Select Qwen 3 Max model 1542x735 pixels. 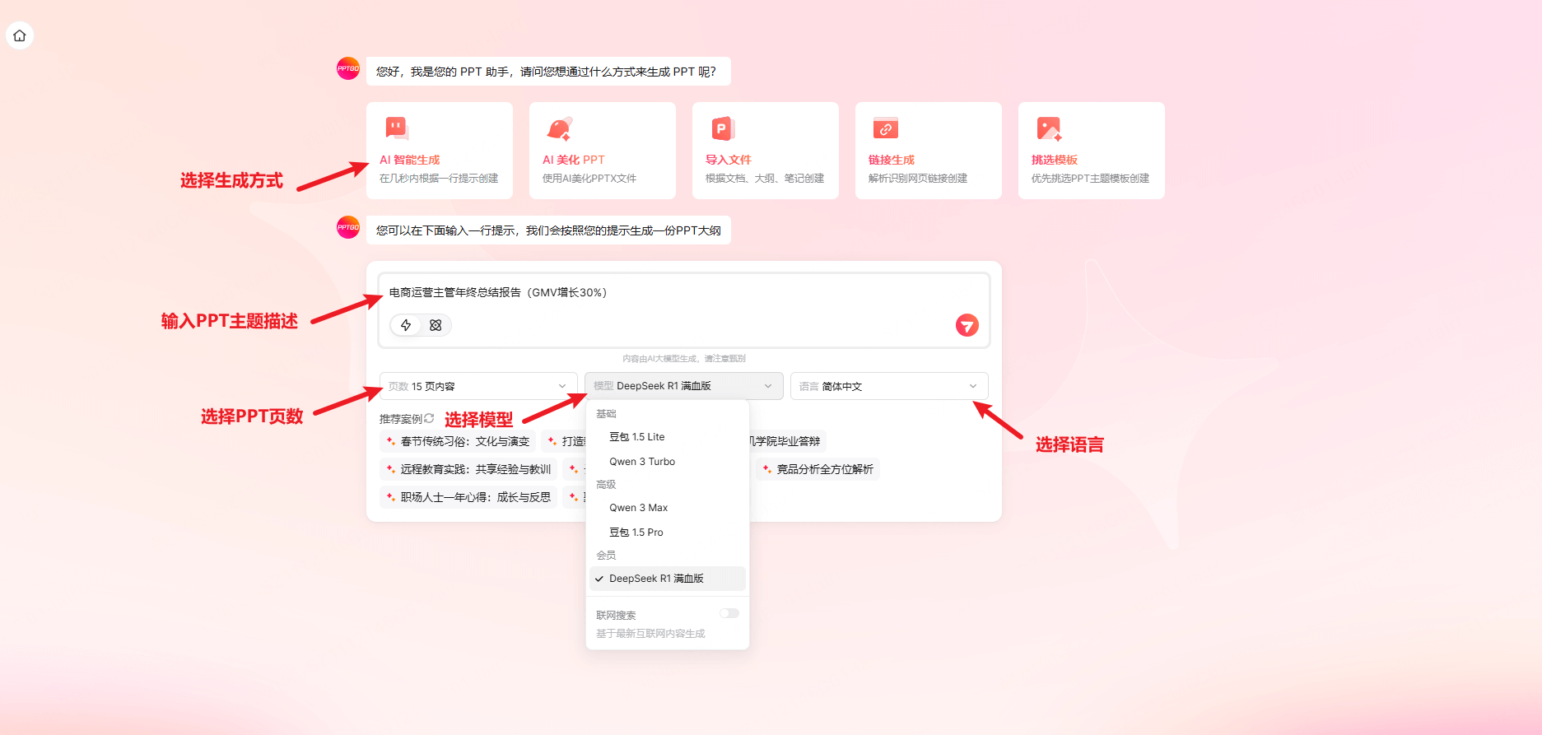click(668, 508)
